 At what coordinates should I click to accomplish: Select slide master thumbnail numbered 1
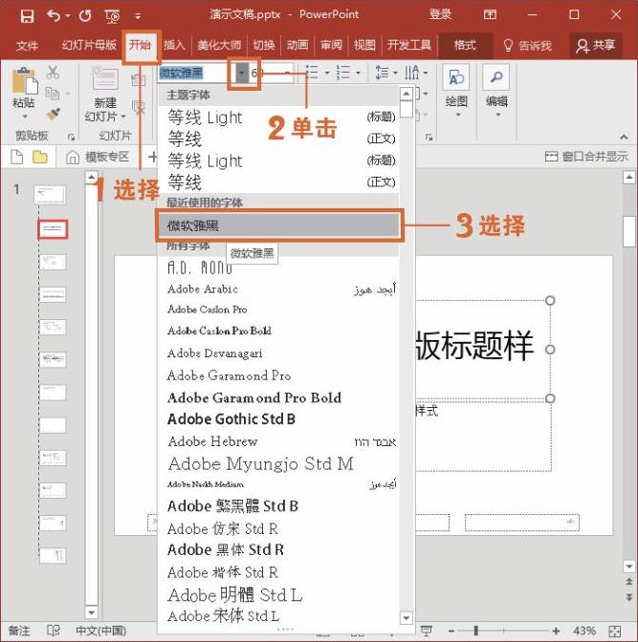pos(50,195)
